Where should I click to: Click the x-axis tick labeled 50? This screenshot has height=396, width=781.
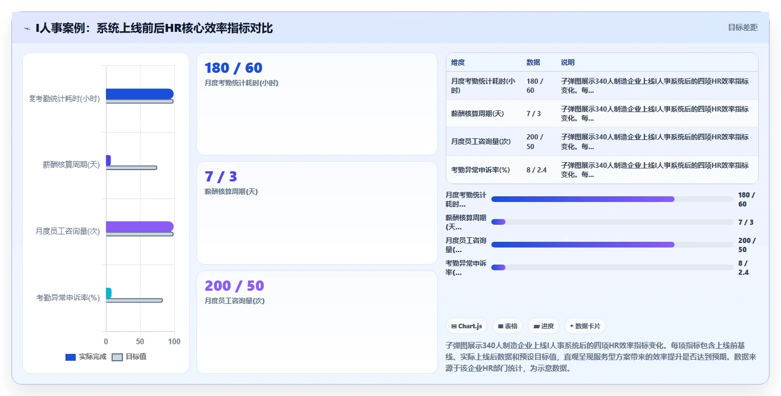pyautogui.click(x=140, y=341)
